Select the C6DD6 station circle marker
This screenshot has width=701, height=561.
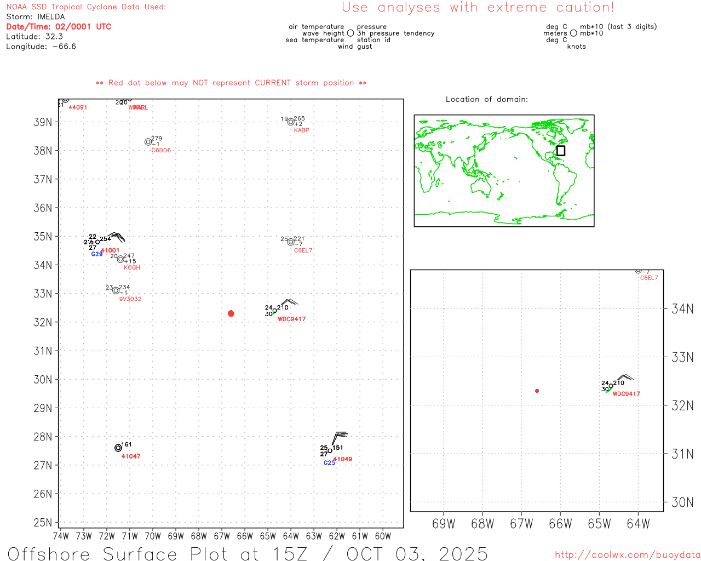(x=148, y=142)
